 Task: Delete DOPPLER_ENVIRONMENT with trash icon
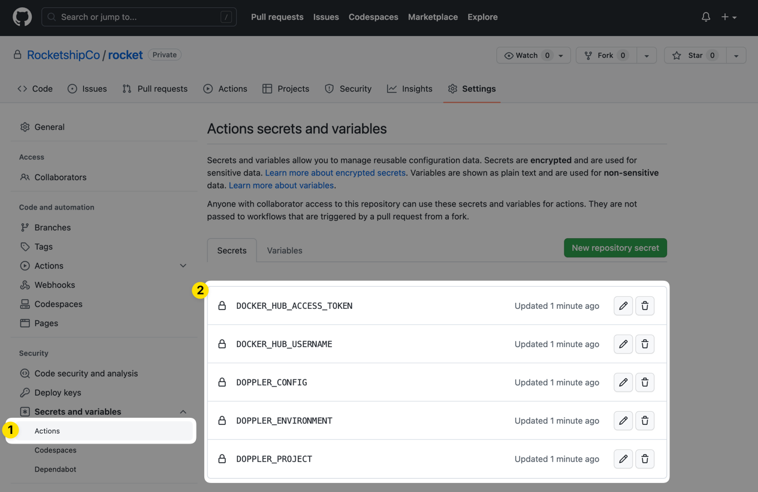[x=645, y=421]
